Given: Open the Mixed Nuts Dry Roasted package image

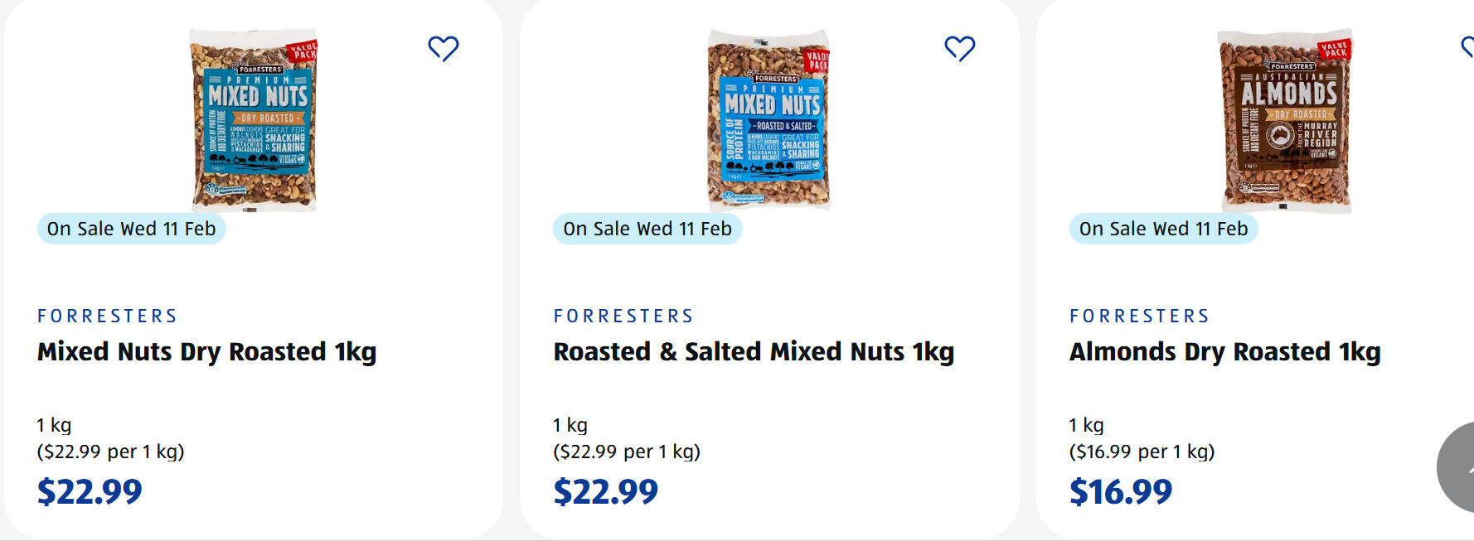Looking at the screenshot, I should [x=255, y=120].
